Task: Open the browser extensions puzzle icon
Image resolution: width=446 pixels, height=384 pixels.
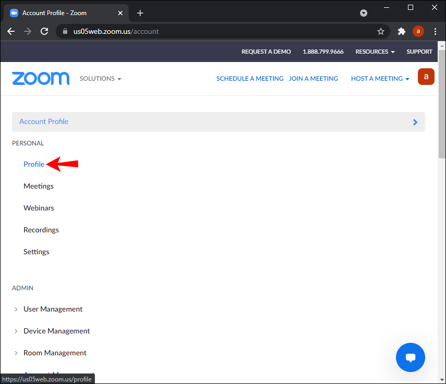Action: (401, 31)
